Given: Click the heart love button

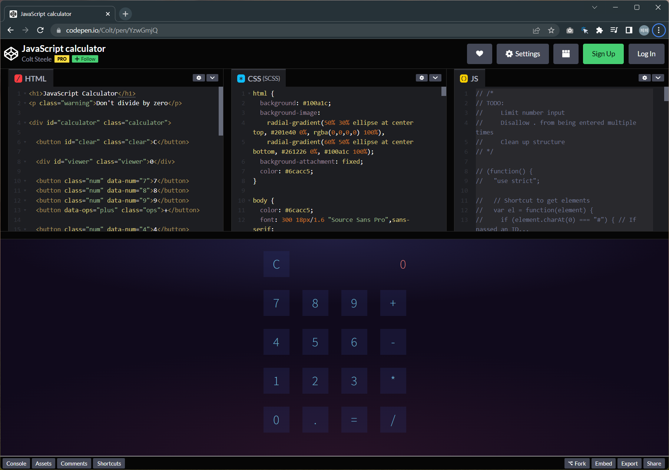Looking at the screenshot, I should coord(479,54).
